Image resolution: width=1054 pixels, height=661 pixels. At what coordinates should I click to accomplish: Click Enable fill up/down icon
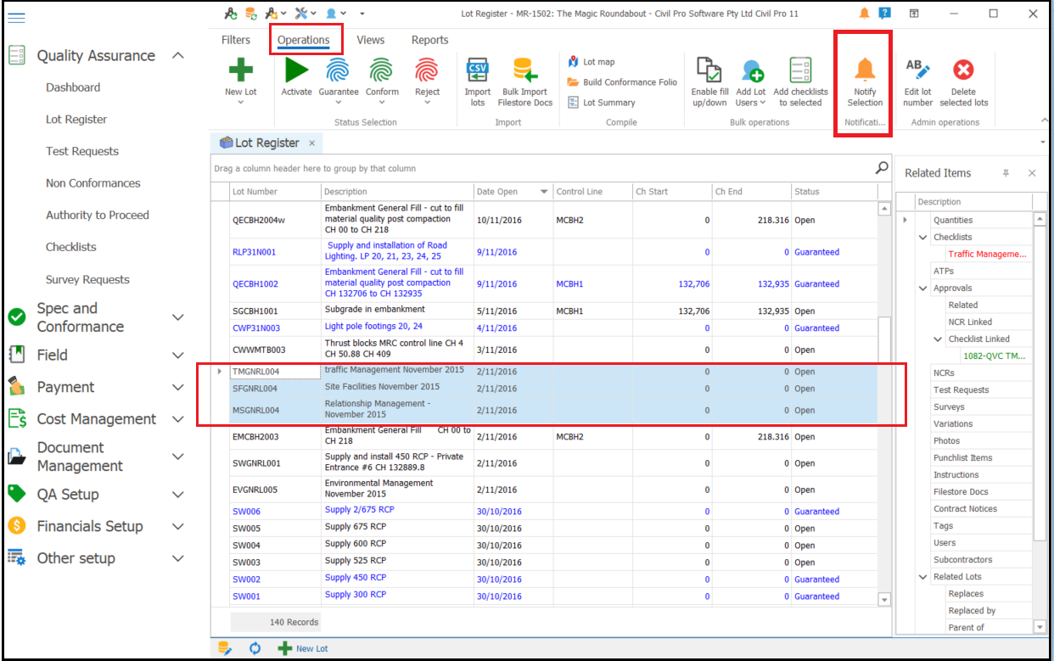pyautogui.click(x=709, y=70)
